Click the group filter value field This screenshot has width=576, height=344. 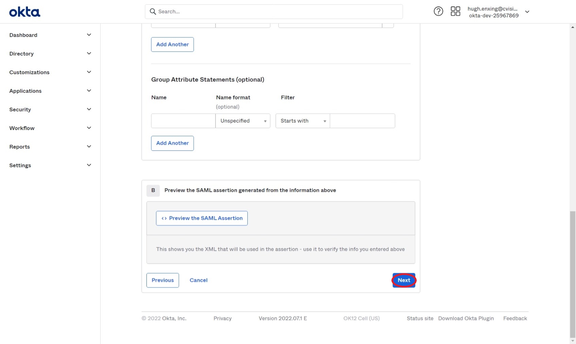362,121
